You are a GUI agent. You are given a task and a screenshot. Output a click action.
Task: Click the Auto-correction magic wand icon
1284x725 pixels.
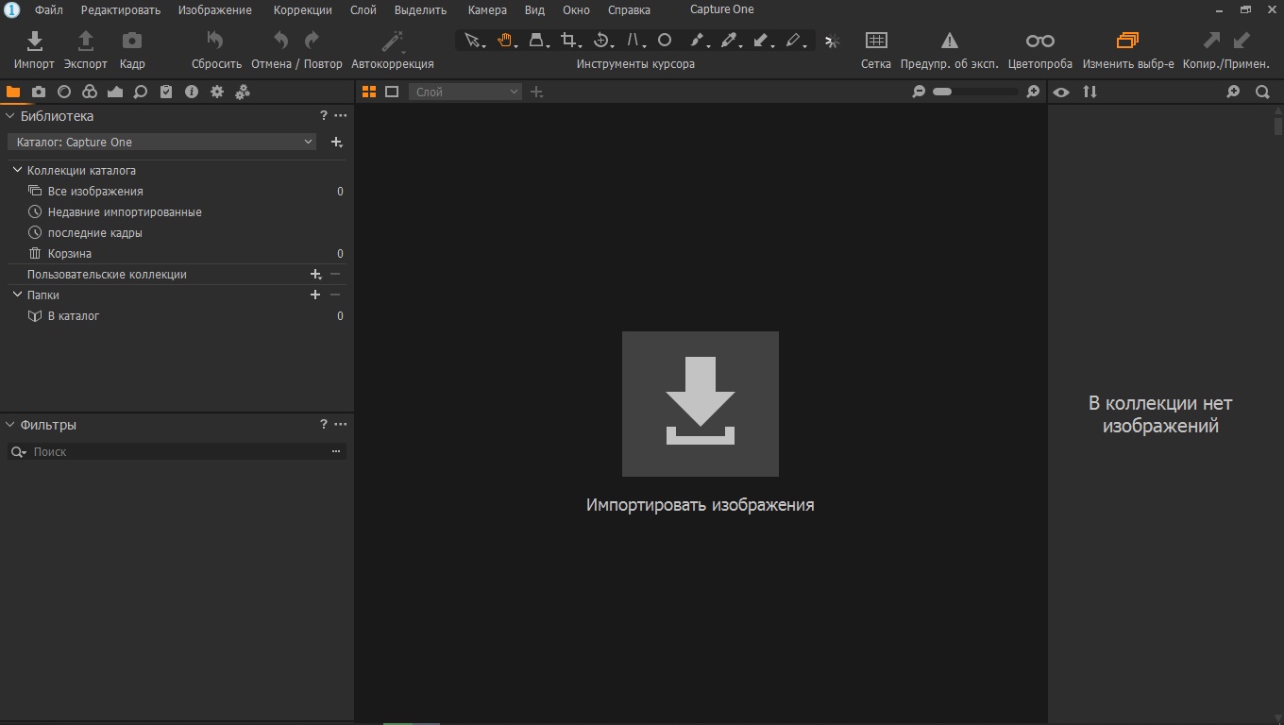point(392,41)
